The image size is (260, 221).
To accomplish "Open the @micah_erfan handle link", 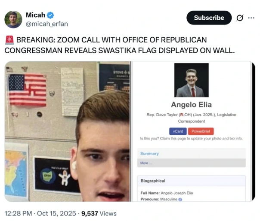I will 47,24.
